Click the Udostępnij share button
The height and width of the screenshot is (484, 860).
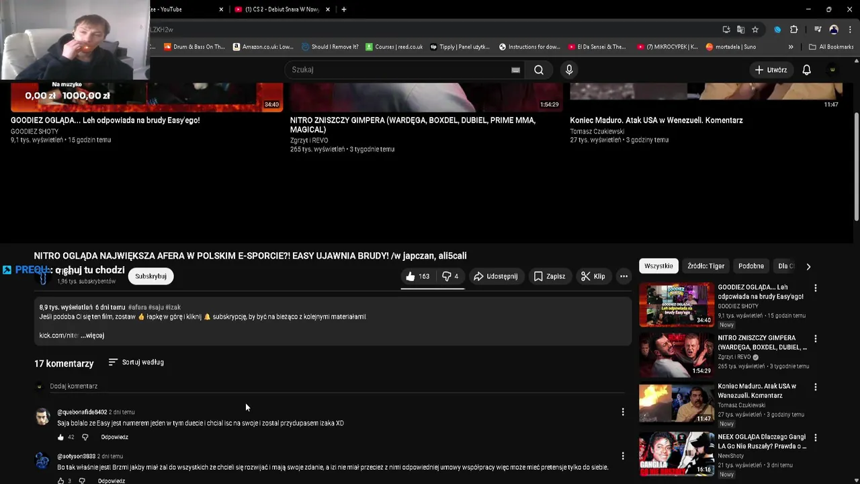(x=496, y=276)
